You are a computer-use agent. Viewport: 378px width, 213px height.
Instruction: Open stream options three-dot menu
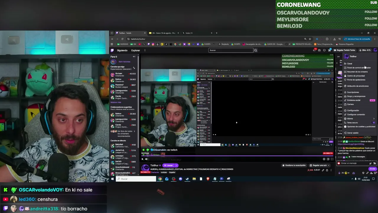(331, 170)
